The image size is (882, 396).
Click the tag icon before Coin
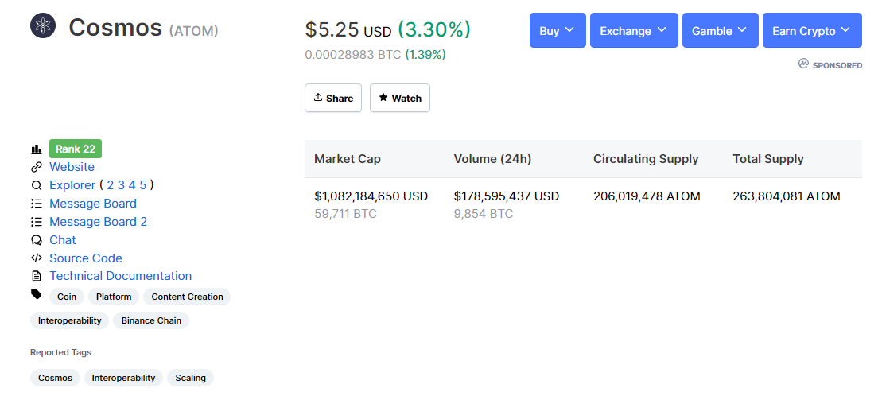[37, 294]
